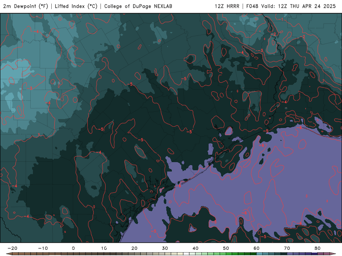Image resolution: width=342 pixels, height=256 pixels.
Task: Click the 0 label on the color scale
Action: 73,248
